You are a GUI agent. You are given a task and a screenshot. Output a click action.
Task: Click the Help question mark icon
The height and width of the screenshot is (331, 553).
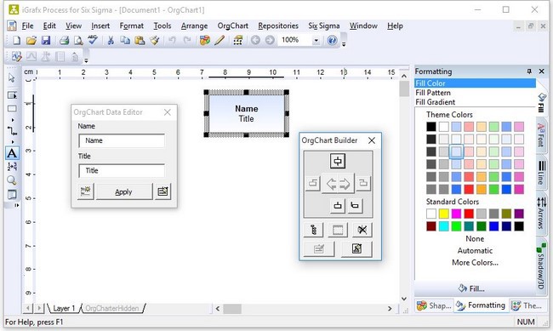pos(332,40)
